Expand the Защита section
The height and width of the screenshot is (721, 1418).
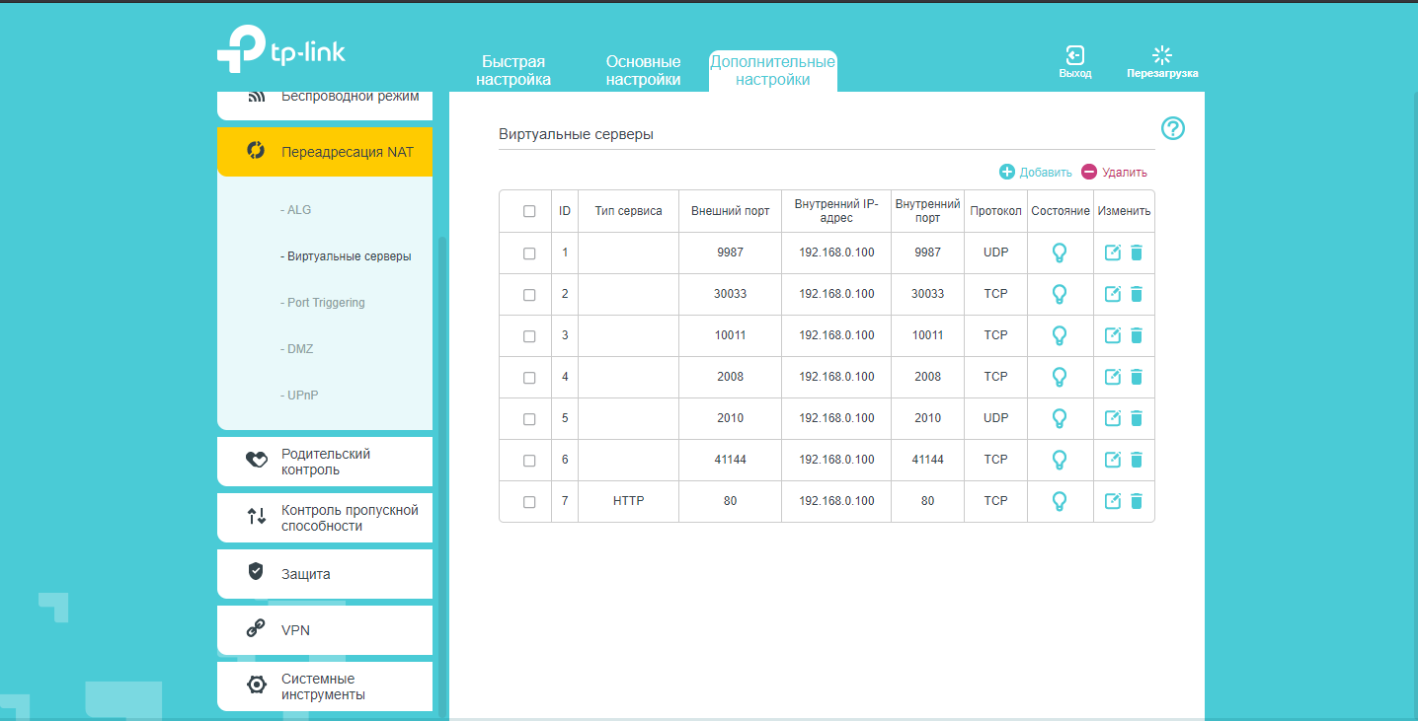click(325, 574)
